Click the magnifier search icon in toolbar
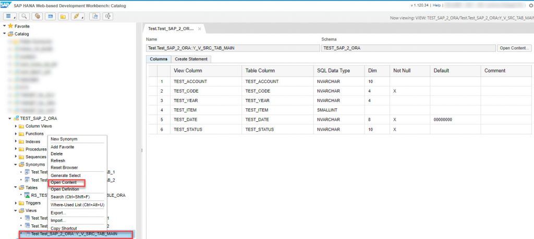This screenshot has width=534, height=239. [x=24, y=16]
